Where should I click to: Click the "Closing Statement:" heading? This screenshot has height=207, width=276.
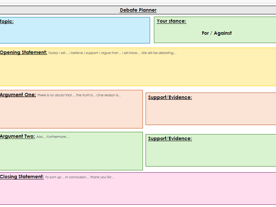[22, 177]
